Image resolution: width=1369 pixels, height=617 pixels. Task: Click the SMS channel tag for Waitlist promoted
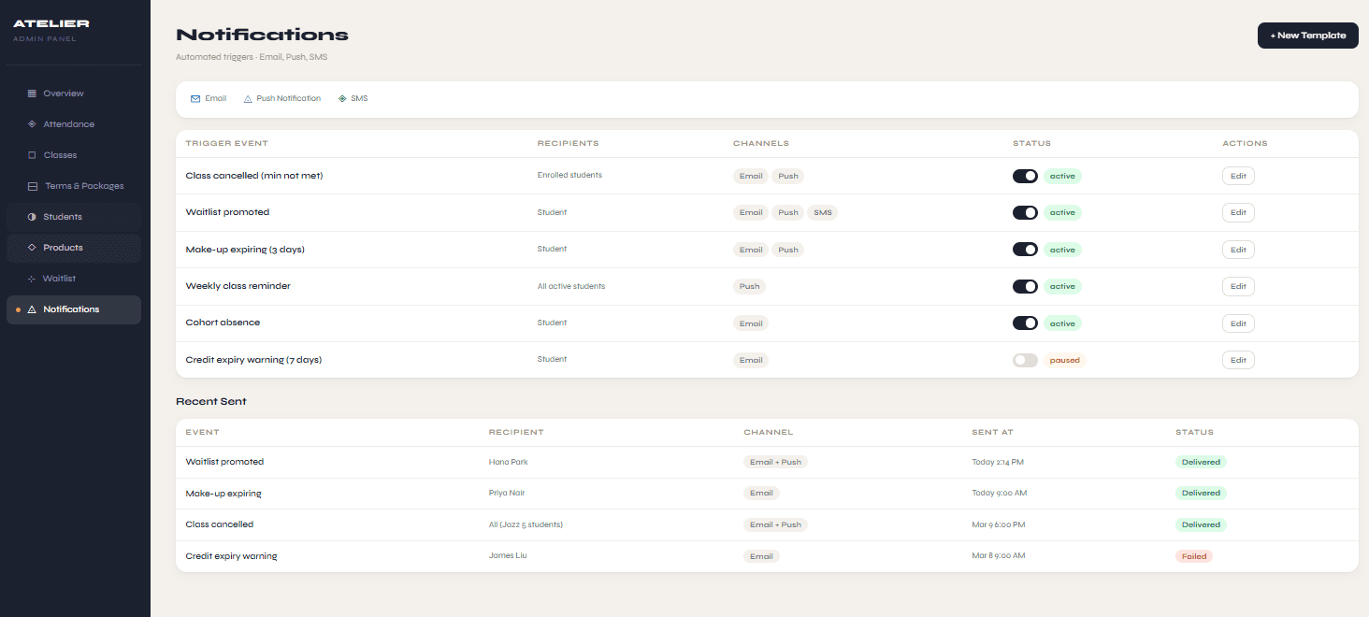(x=822, y=212)
